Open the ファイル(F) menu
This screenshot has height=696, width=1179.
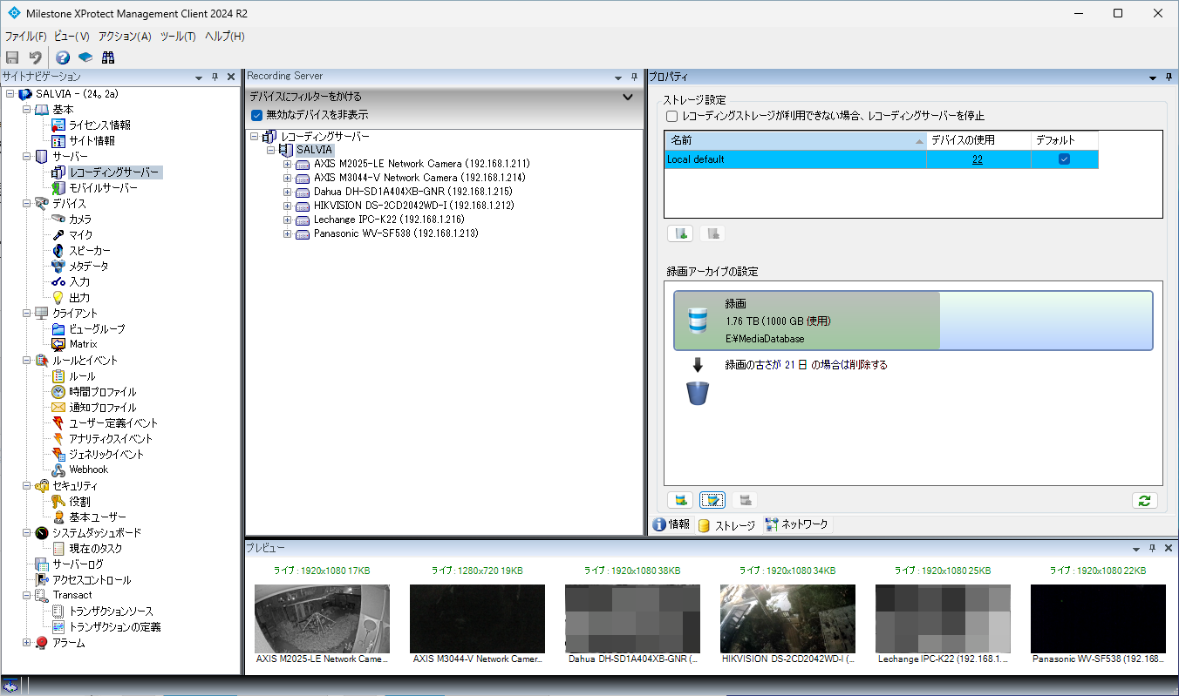[x=26, y=37]
